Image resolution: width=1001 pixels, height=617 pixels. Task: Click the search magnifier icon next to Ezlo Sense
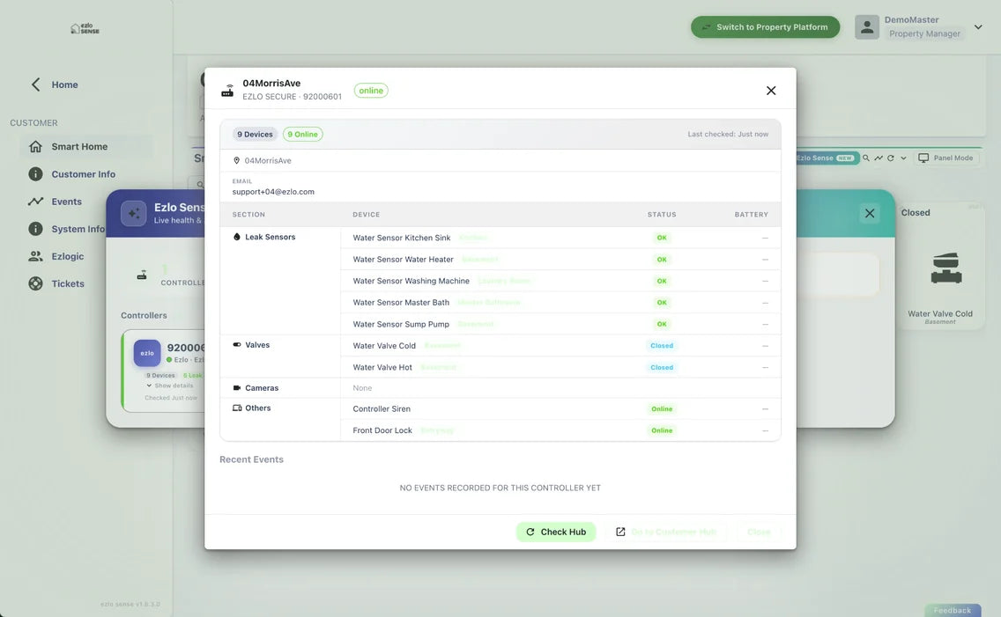(866, 158)
